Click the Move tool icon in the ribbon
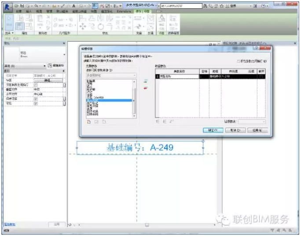The height and width of the screenshot is (237, 301). point(83,26)
